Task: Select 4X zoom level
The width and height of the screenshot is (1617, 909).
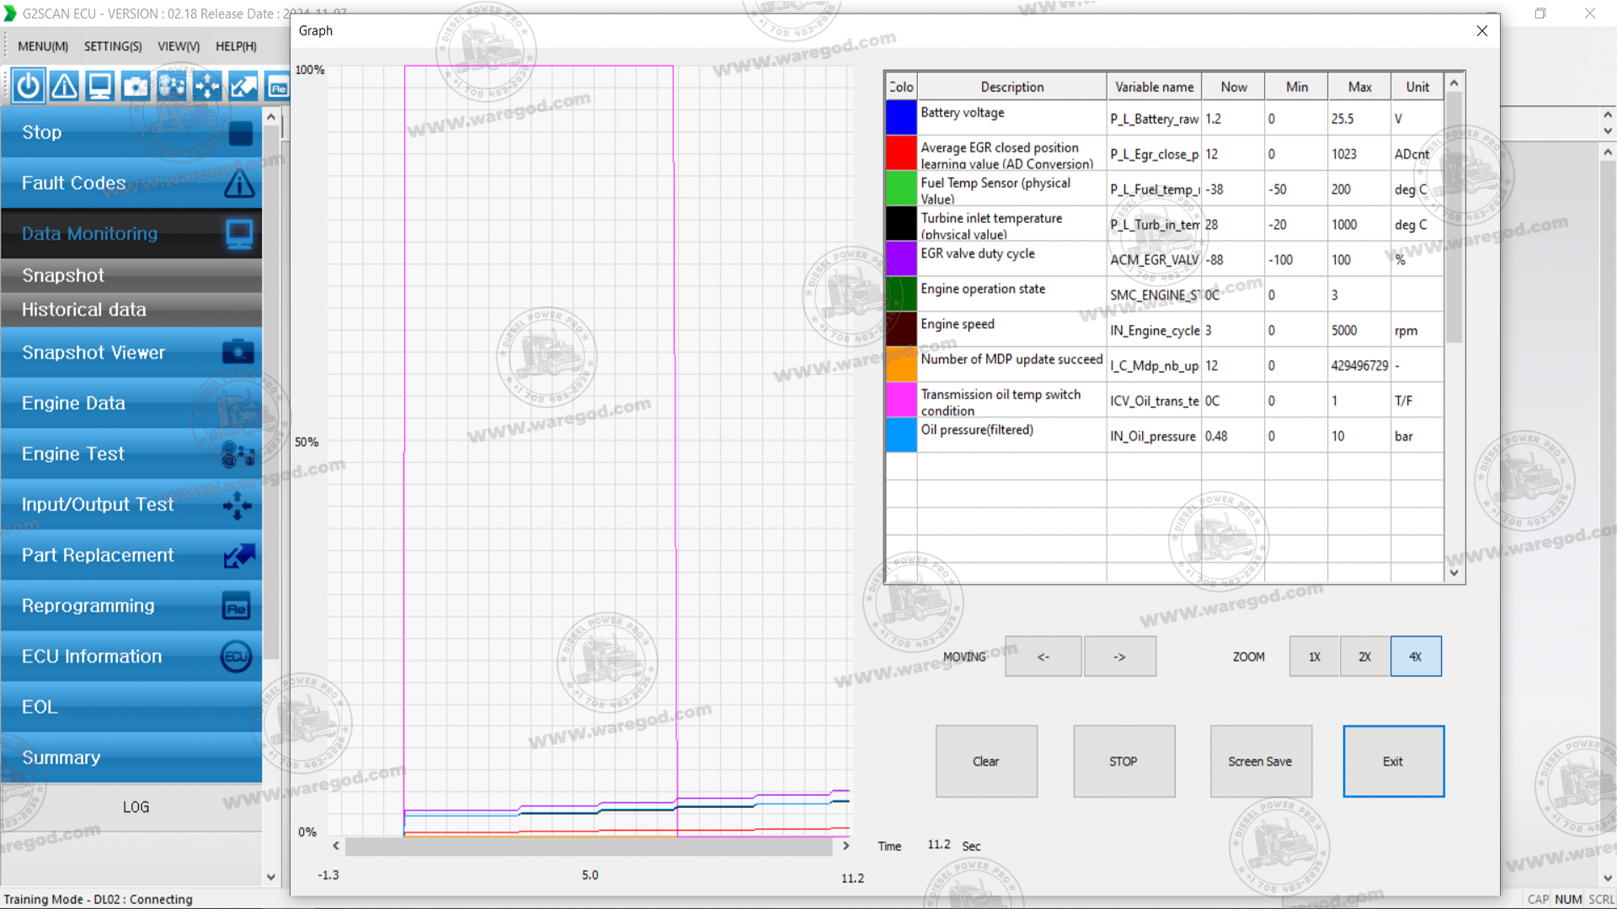Action: click(1415, 656)
